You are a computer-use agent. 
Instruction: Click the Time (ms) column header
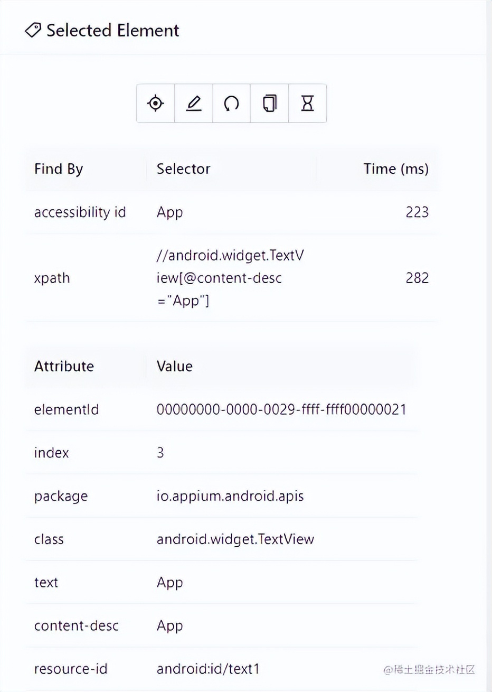395,169
